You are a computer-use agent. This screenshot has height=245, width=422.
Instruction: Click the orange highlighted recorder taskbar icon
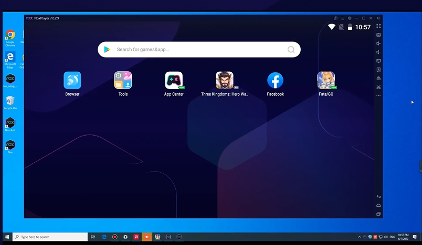click(x=146, y=237)
